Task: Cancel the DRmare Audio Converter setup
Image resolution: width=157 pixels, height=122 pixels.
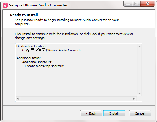Action: tap(140, 113)
